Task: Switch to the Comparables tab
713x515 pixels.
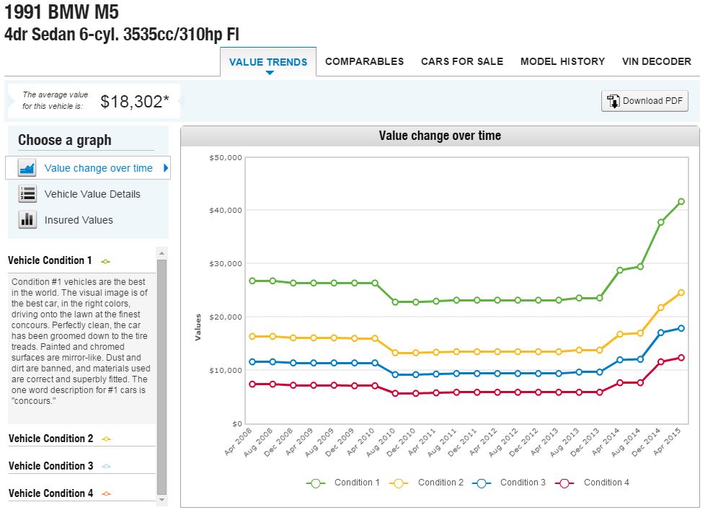Action: coord(364,61)
